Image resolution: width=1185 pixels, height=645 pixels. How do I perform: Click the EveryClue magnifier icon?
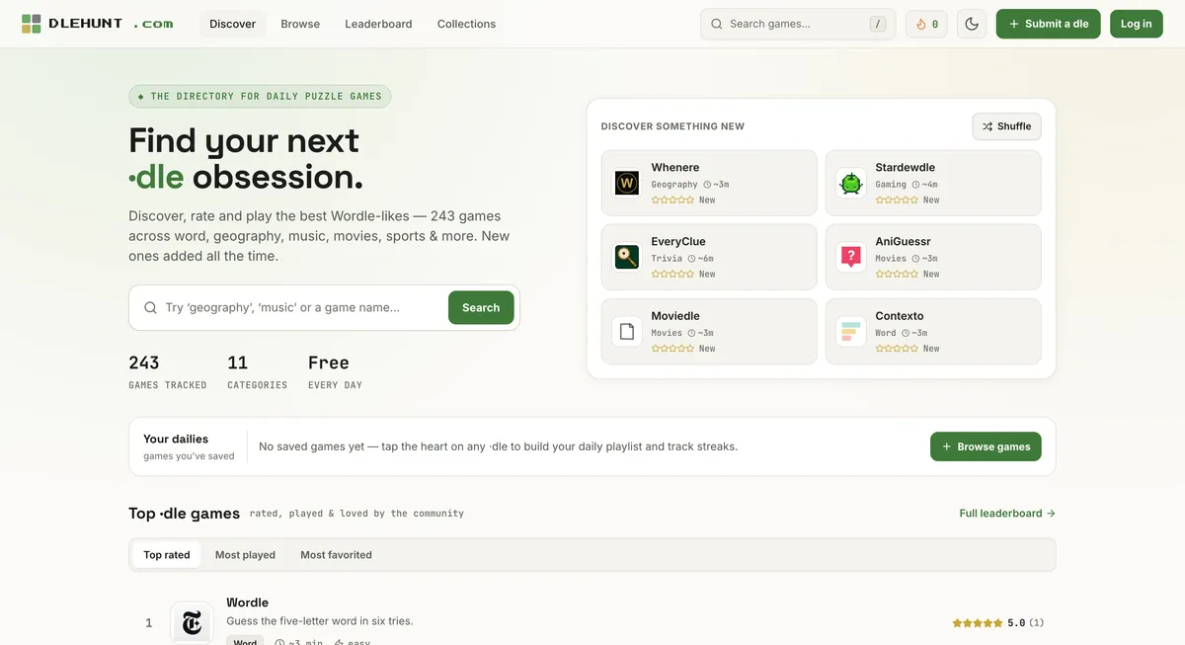coord(627,257)
